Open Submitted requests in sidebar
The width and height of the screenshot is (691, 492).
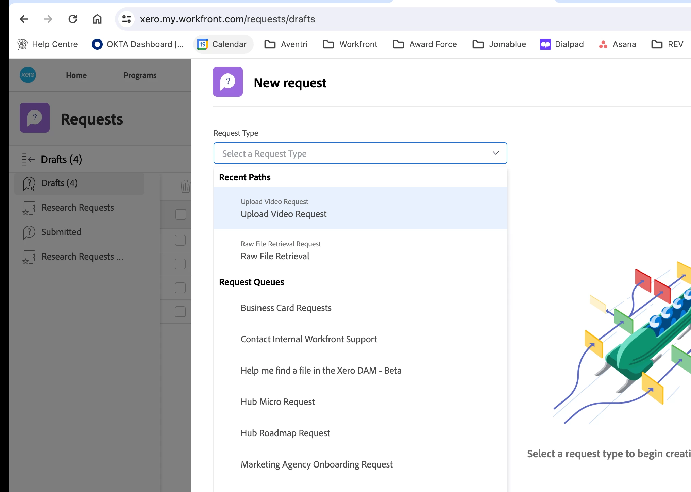coord(61,232)
